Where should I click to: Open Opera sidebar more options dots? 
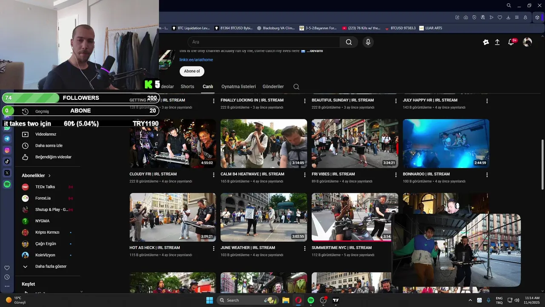pos(7,287)
